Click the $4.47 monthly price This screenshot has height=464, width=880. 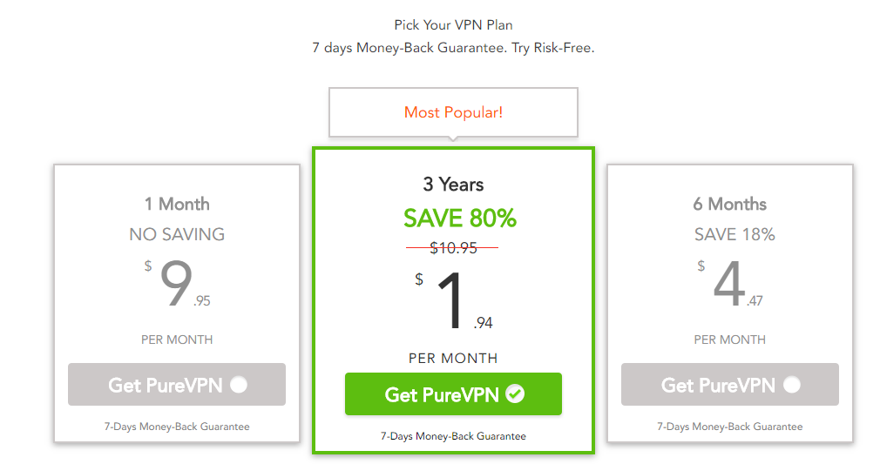click(x=729, y=284)
